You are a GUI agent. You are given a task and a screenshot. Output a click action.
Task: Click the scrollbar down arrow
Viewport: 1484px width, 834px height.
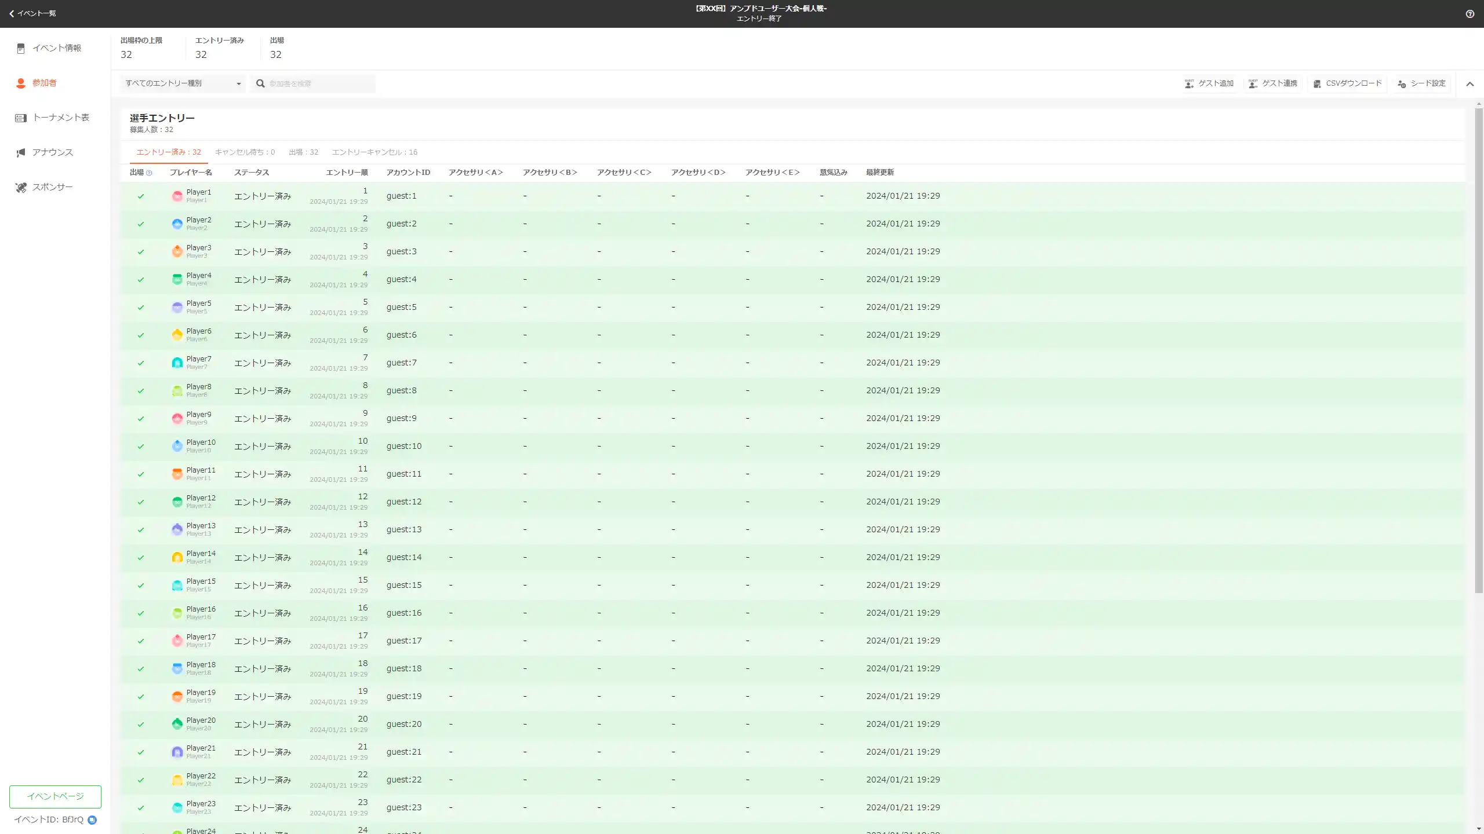(x=1479, y=829)
